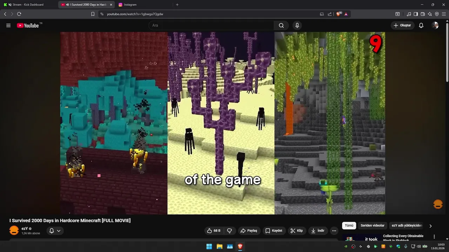Open the account avatar menu
This screenshot has width=449, height=252.
(435, 26)
